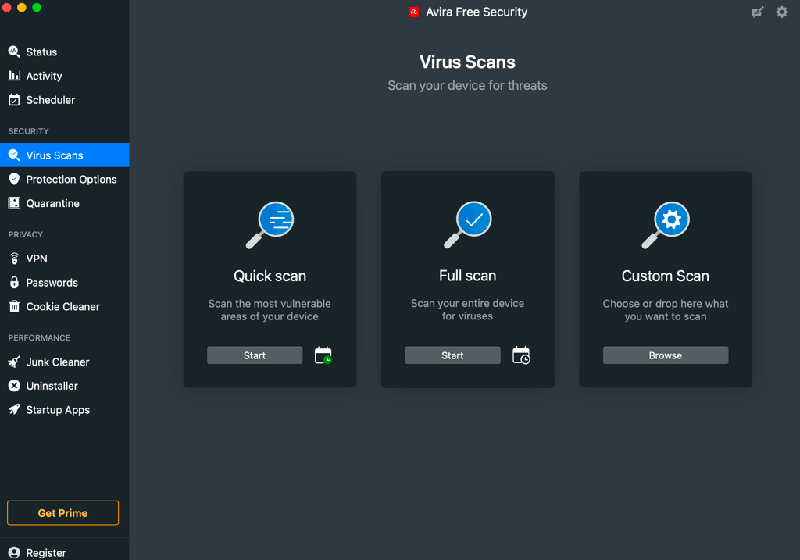800x560 pixels.
Task: Click the Register user avatar icon
Action: click(x=14, y=553)
